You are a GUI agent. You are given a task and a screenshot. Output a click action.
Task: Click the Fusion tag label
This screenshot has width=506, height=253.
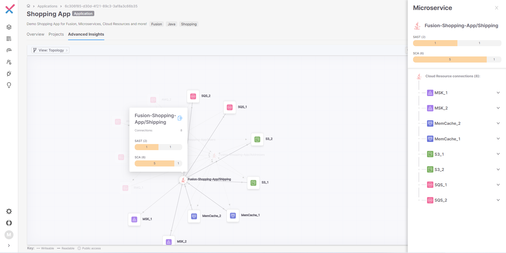[156, 24]
